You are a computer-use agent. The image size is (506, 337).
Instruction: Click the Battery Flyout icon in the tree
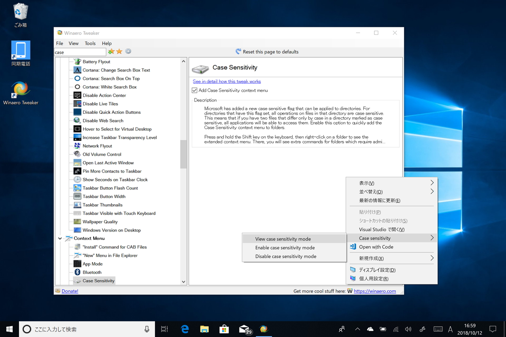point(77,62)
